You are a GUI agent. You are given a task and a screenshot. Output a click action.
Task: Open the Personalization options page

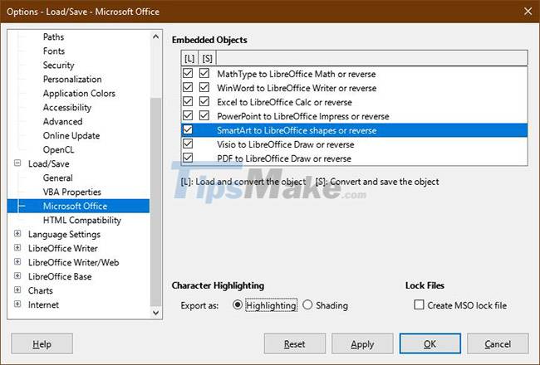(x=72, y=79)
